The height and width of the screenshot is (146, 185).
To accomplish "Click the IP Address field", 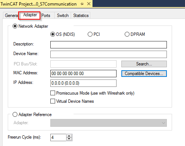I will (x=83, y=83).
